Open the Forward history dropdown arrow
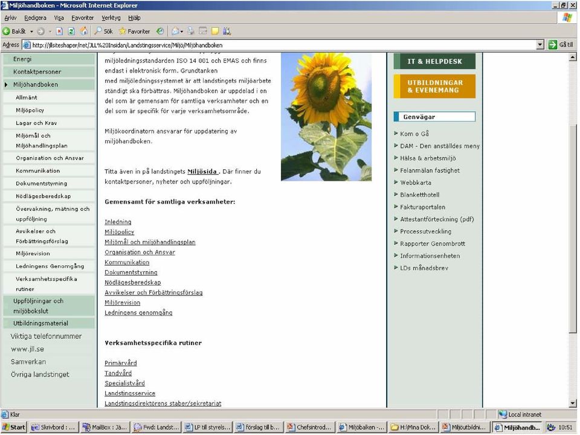 point(50,31)
